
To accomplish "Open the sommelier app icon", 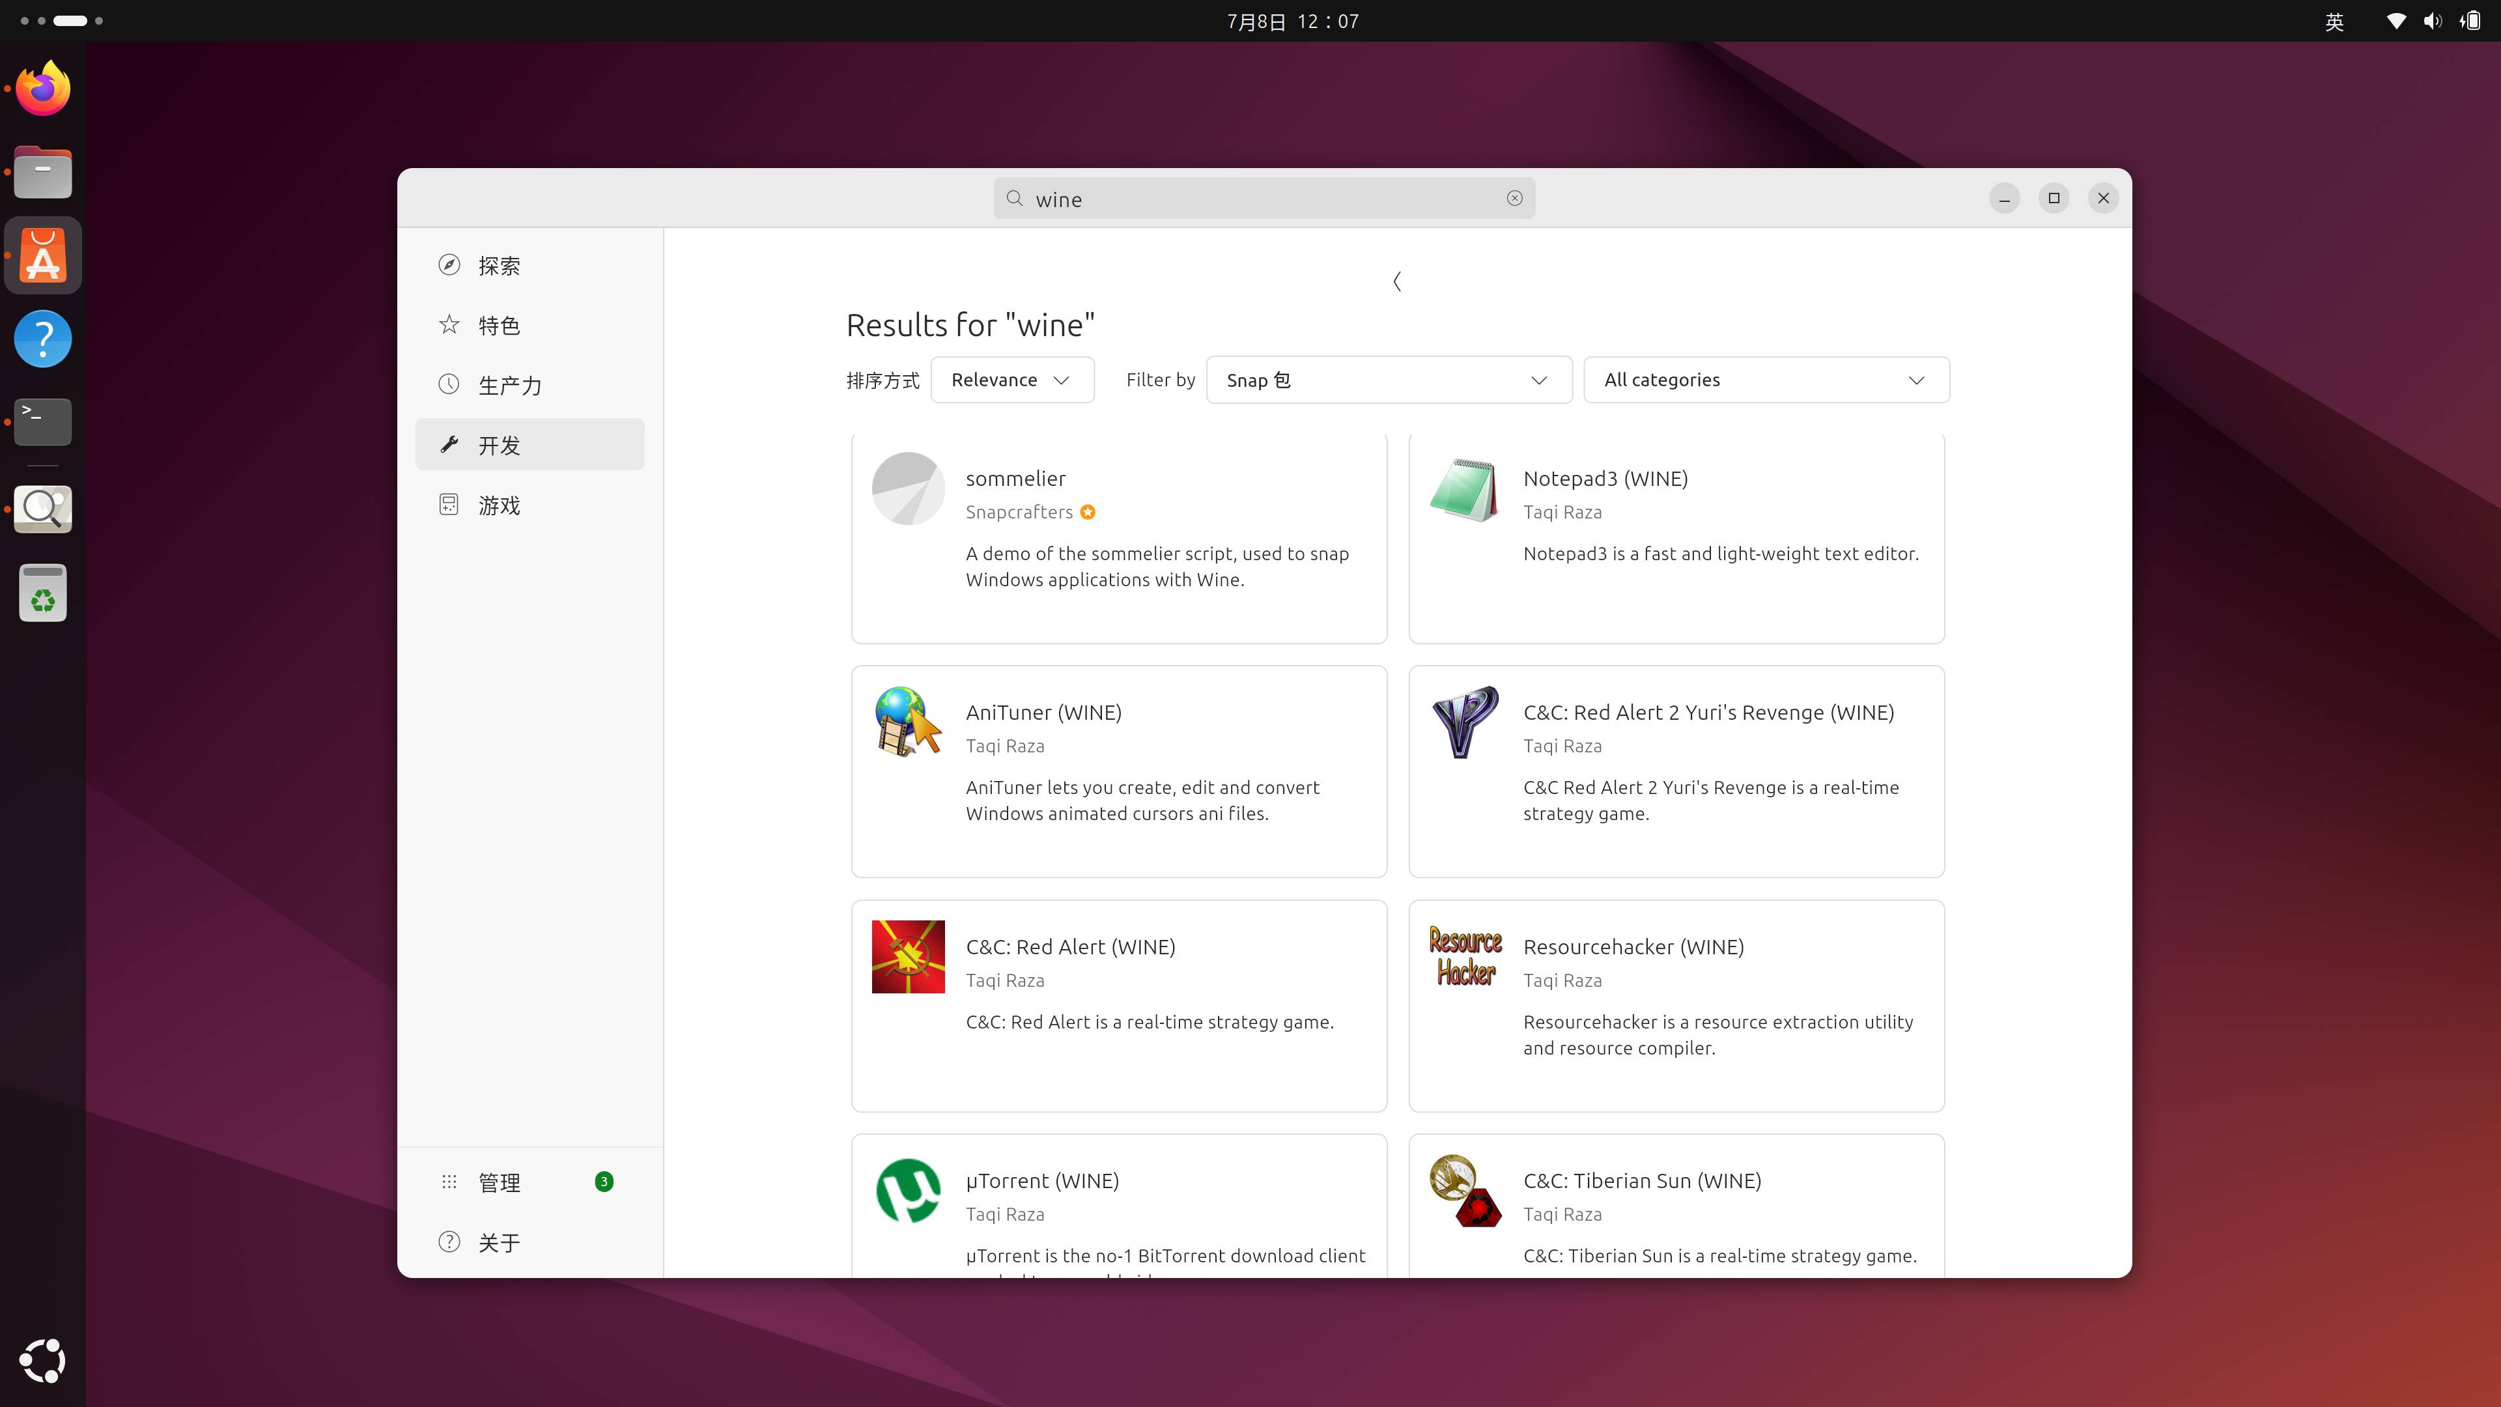I will click(908, 489).
